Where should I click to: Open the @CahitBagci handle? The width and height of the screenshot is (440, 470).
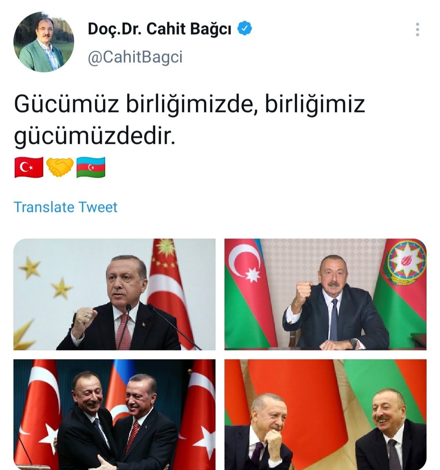pos(135,57)
